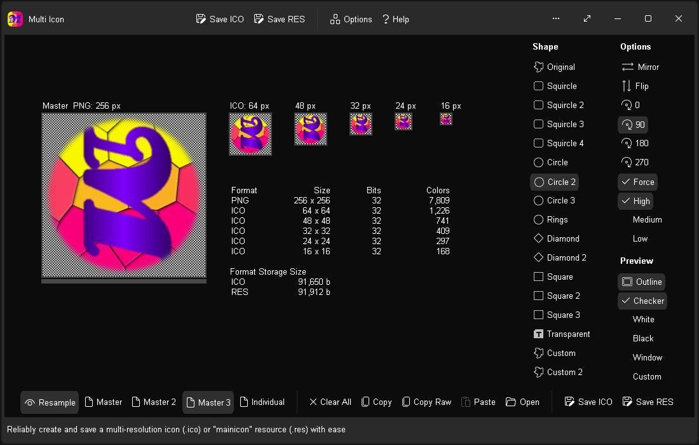Toggle the Resample button
Screen dimensions: 699x445
tap(50, 402)
